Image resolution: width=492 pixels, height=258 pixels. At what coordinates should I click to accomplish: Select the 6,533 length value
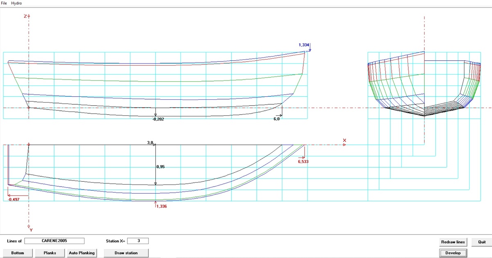tap(303, 162)
